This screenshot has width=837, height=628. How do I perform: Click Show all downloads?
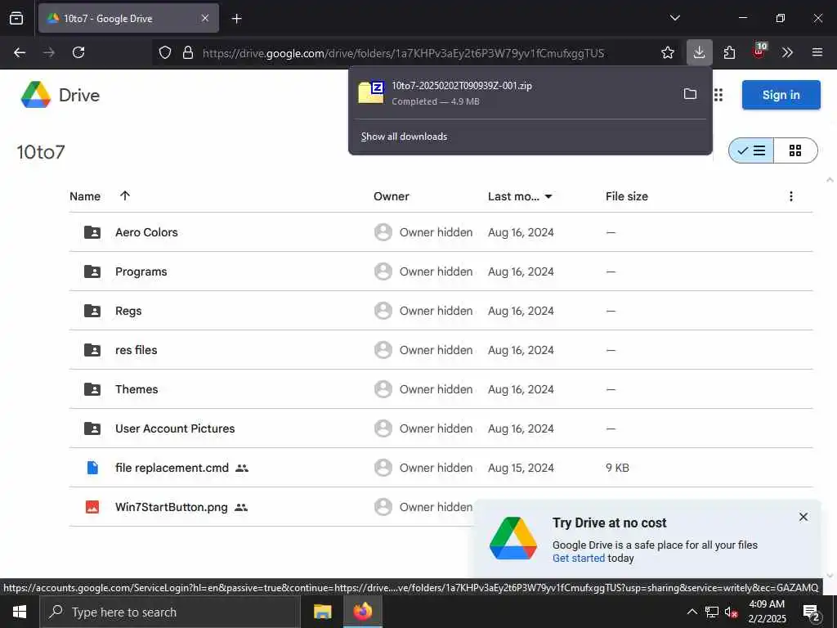pyautogui.click(x=404, y=137)
